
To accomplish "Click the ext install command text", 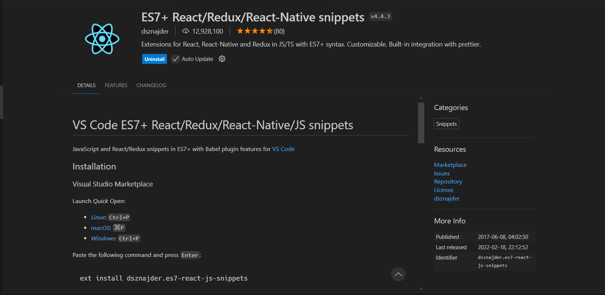I will [164, 278].
